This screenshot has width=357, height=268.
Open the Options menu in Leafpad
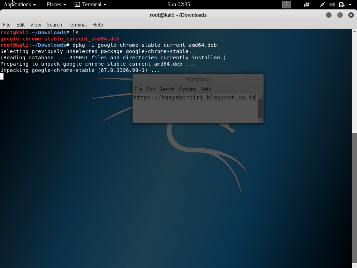pyautogui.click(x=188, y=89)
